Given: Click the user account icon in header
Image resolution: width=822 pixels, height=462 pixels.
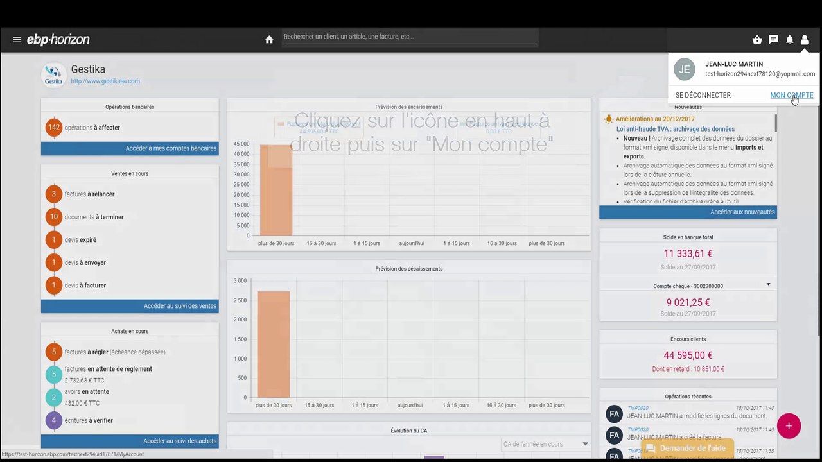Looking at the screenshot, I should coord(804,40).
